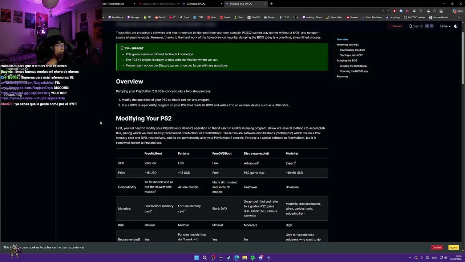The width and height of the screenshot is (465, 262).
Task: Open DISCORD overlay bookmark
Action: [414, 17]
